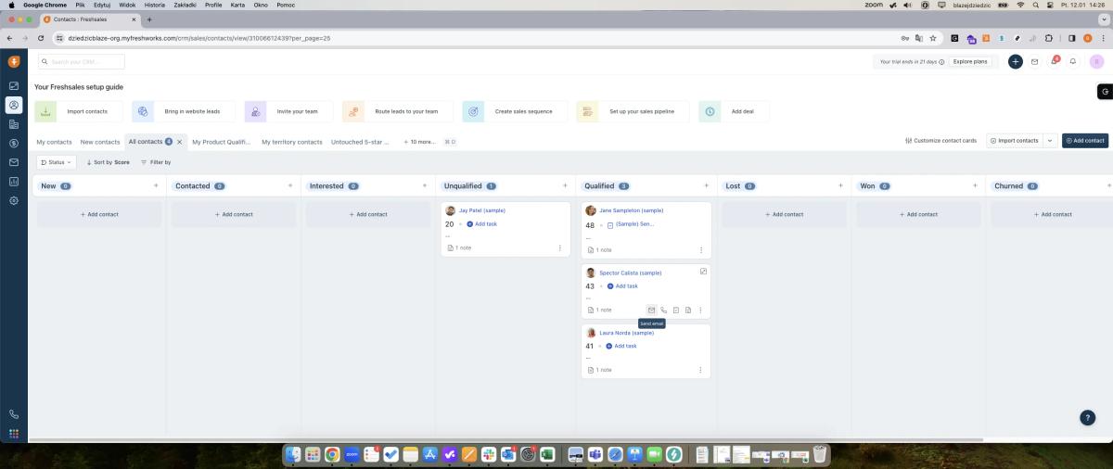The height and width of the screenshot is (469, 1113).
Task: Open the Email envelope icon in the sidebar
Action: click(x=14, y=162)
